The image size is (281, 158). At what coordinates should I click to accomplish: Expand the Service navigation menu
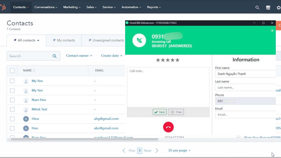click(x=109, y=7)
